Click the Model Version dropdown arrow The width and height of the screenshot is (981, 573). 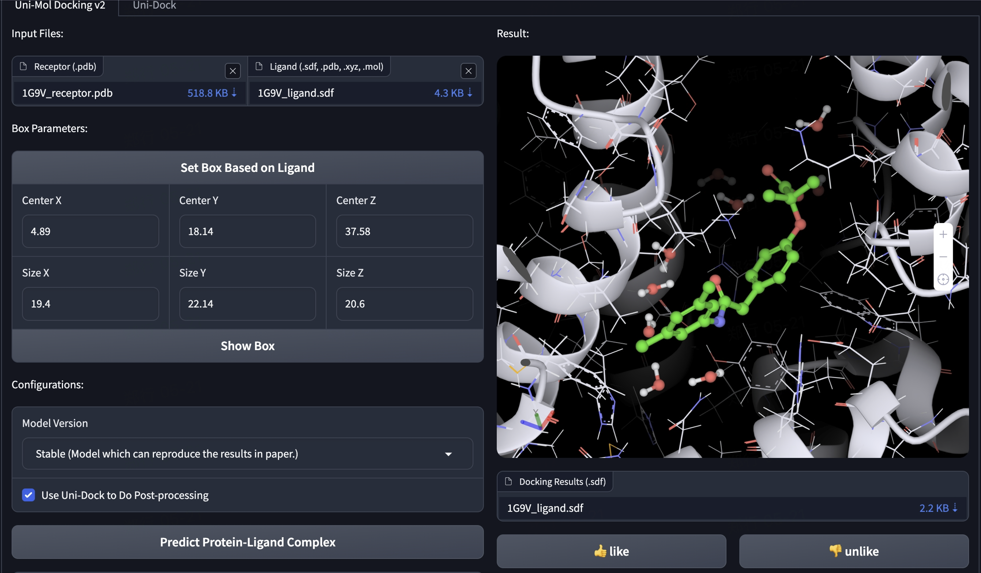448,454
